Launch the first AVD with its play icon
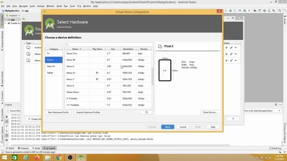Viewport: 287px width, 161px height. tap(226, 47)
